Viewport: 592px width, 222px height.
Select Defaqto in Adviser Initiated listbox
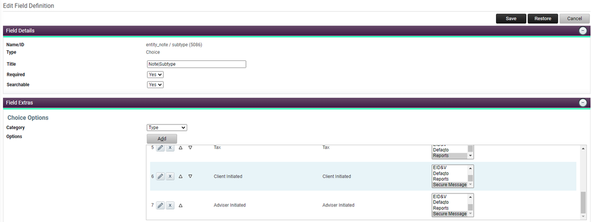[449, 202]
